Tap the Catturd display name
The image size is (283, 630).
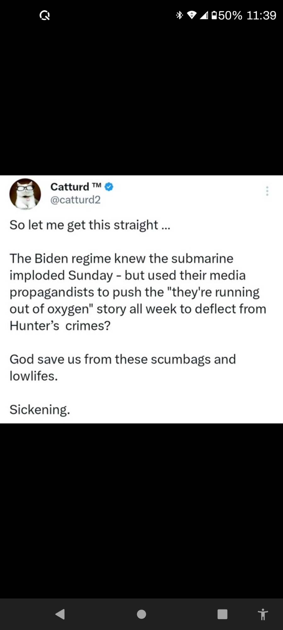pos(70,187)
